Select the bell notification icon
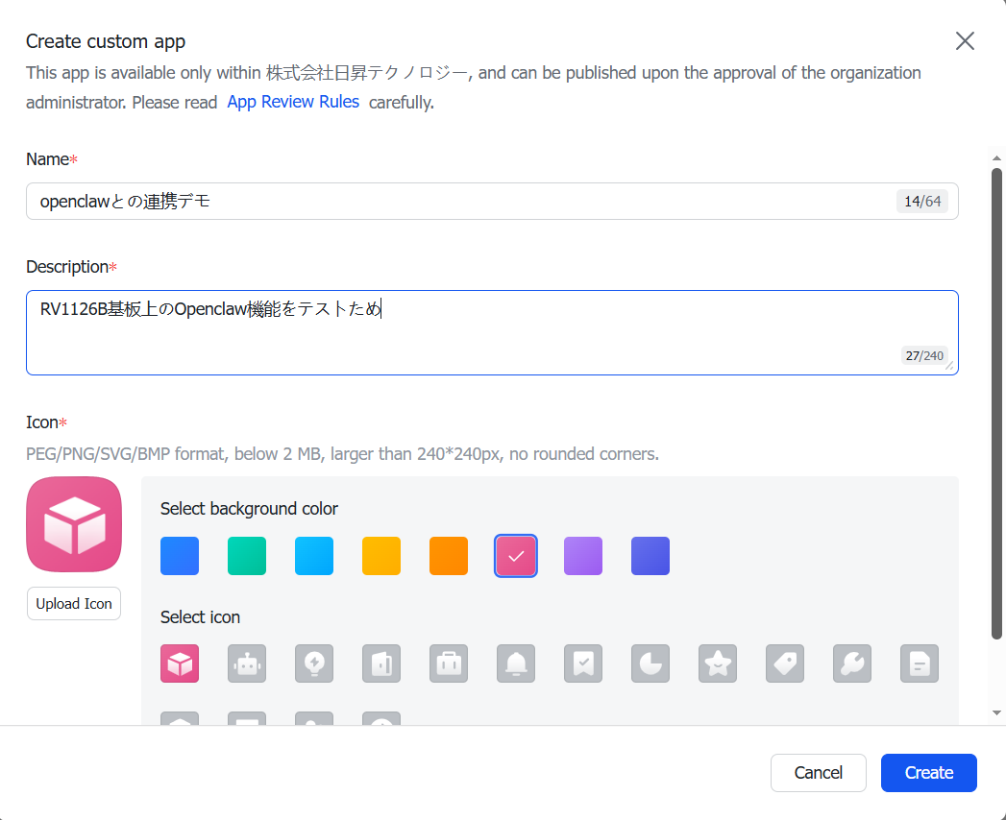Viewport: 1006px width, 820px height. (x=516, y=663)
